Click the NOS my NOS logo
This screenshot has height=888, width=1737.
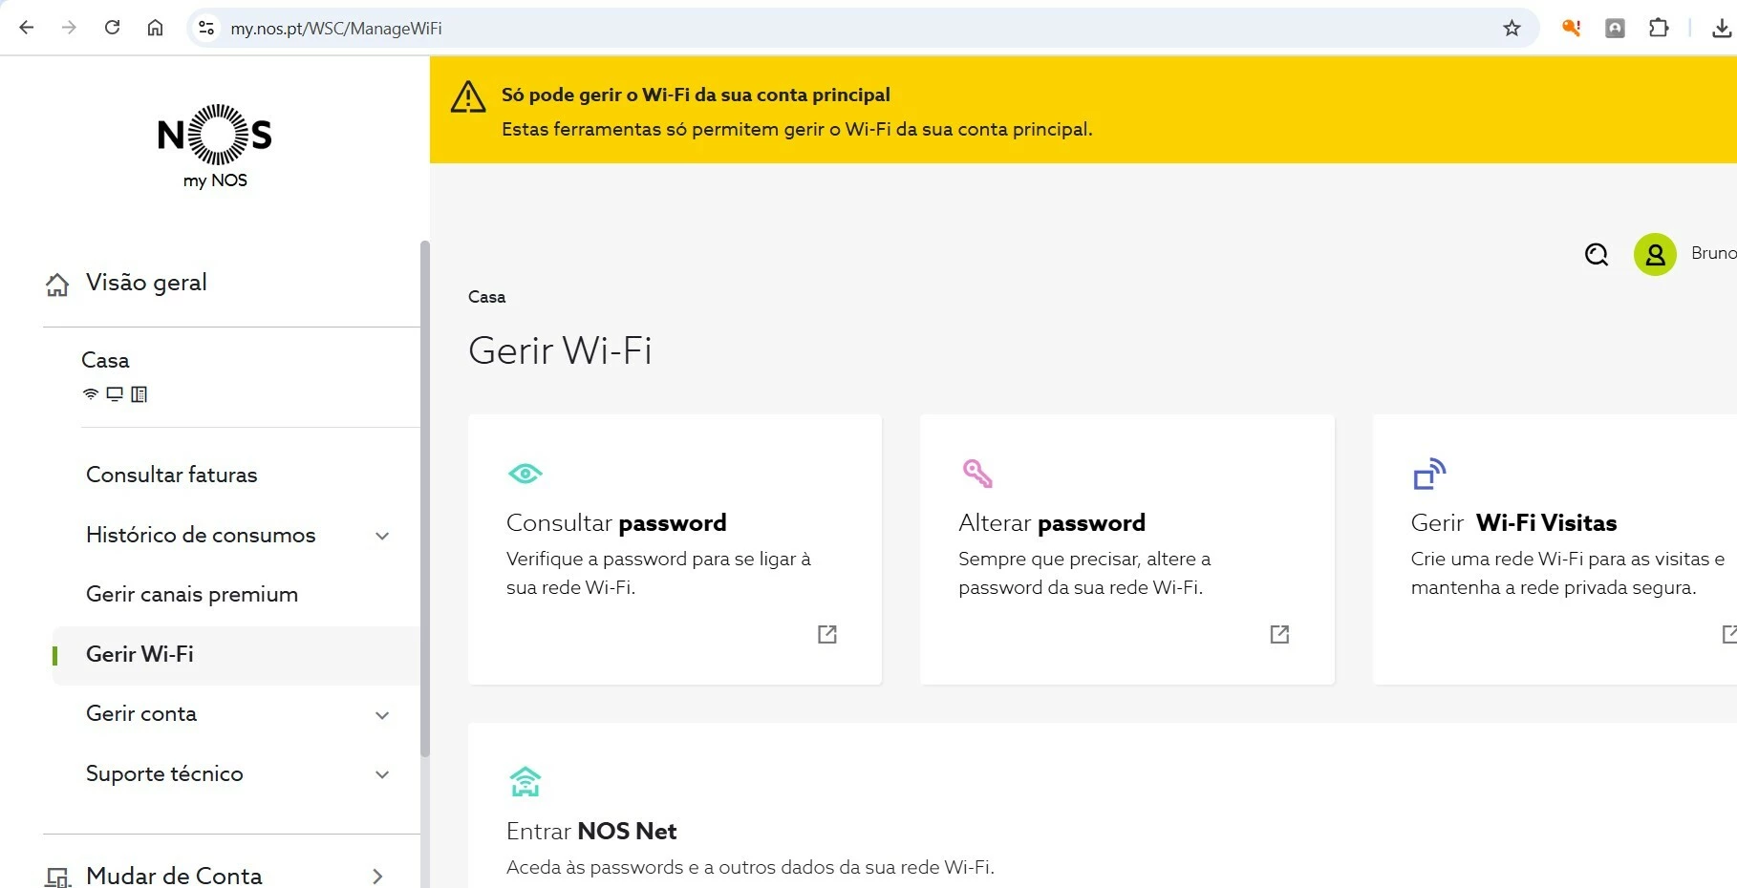pyautogui.click(x=215, y=146)
